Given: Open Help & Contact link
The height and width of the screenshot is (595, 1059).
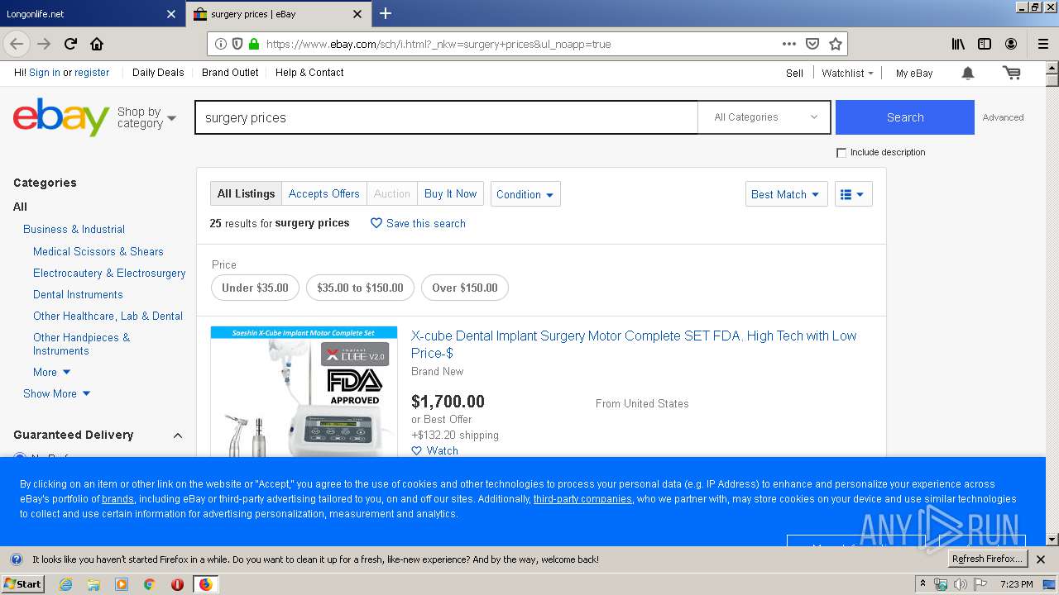Looking at the screenshot, I should coord(309,73).
